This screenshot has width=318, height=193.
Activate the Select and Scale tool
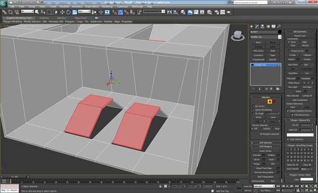(75, 12)
